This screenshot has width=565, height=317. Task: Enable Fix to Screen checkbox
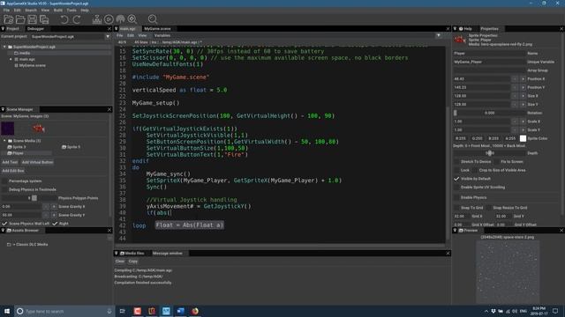[496, 161]
